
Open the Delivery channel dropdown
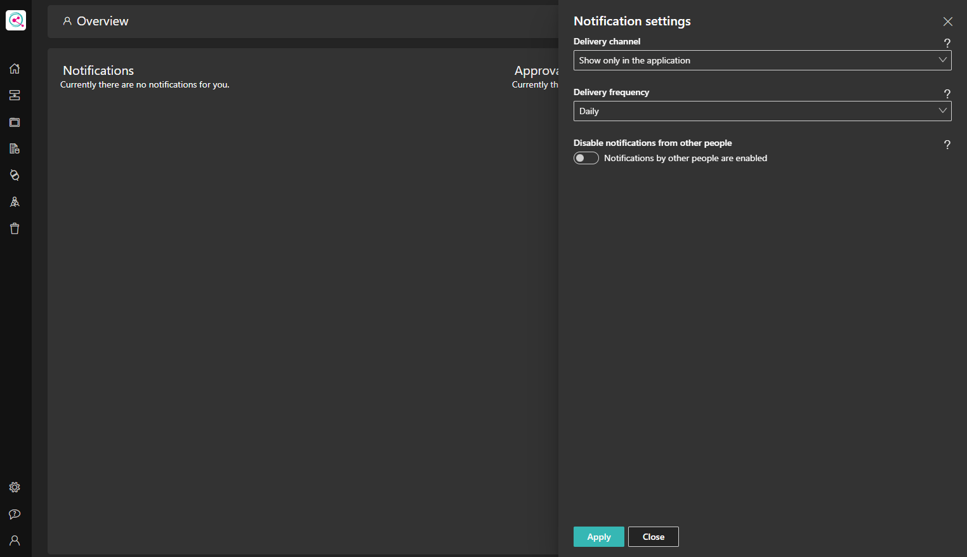point(762,60)
